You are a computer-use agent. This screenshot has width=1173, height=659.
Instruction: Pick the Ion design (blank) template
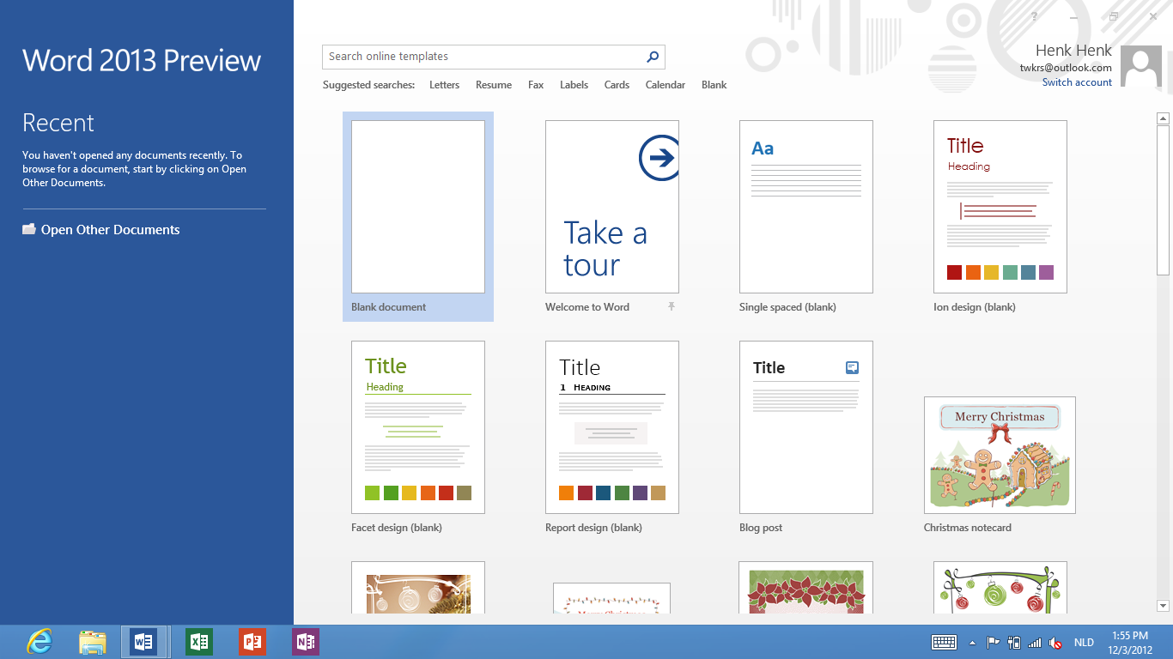tap(1000, 207)
